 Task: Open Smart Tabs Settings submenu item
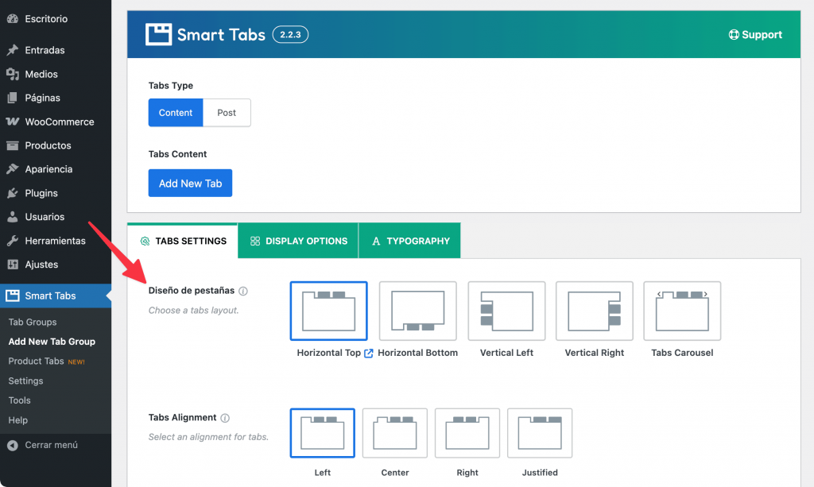point(25,381)
